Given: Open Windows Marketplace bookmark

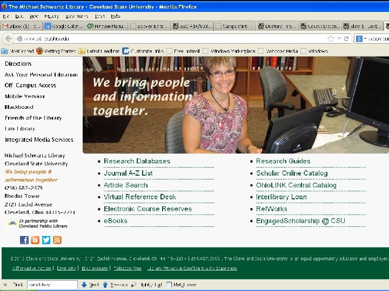Looking at the screenshot, I should 229,51.
